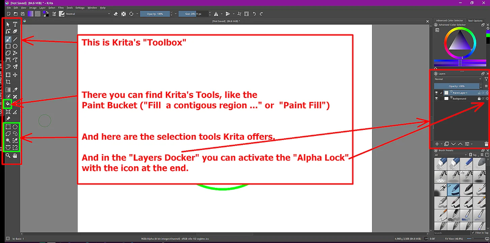This screenshot has width=490, height=243.
Task: Open the layer blending mode dropdown
Action: pyautogui.click(x=458, y=79)
